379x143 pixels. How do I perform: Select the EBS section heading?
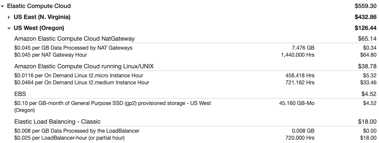click(x=20, y=94)
